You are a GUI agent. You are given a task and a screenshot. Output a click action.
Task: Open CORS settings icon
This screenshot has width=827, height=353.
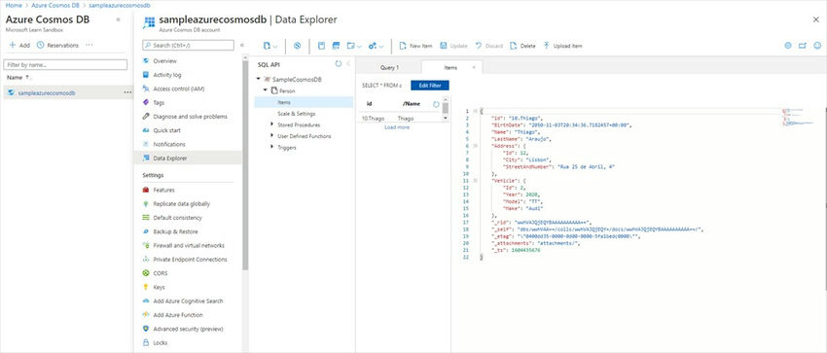(x=146, y=273)
